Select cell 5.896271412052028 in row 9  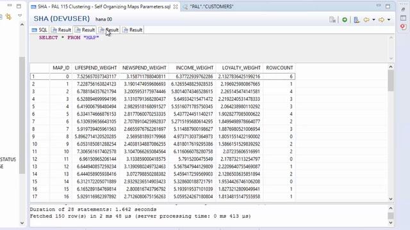coord(95,137)
